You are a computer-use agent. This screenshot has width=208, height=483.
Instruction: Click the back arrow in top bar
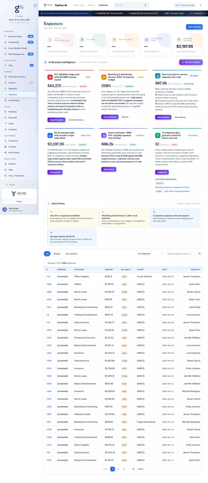coord(201,5)
